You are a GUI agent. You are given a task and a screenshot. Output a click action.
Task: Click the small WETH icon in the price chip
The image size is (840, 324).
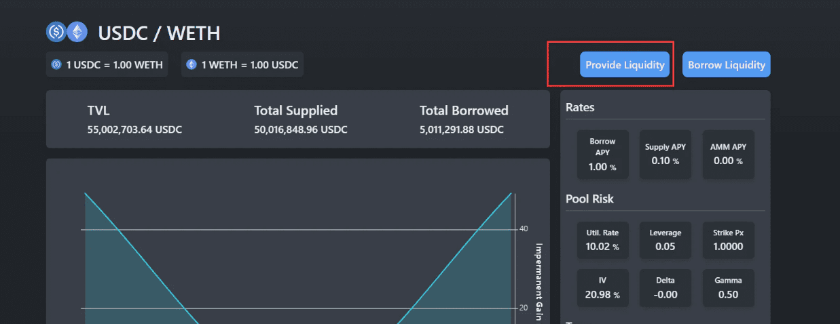point(191,64)
